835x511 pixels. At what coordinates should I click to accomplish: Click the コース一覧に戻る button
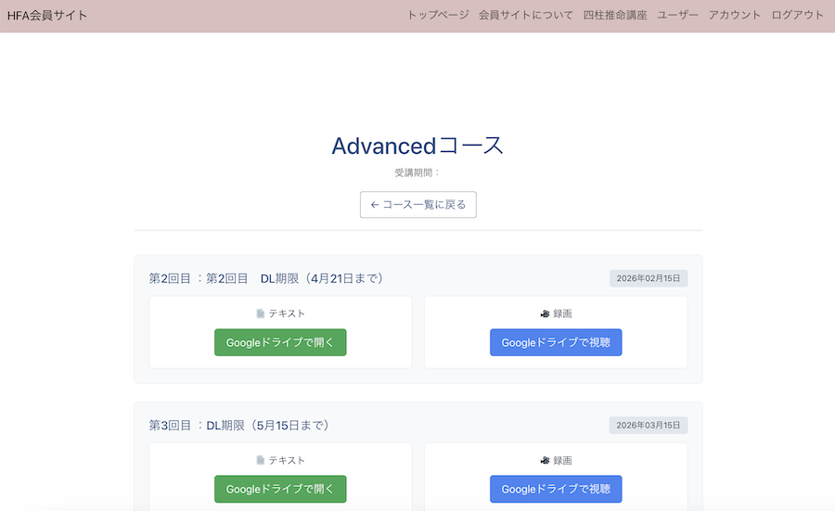pyautogui.click(x=418, y=205)
